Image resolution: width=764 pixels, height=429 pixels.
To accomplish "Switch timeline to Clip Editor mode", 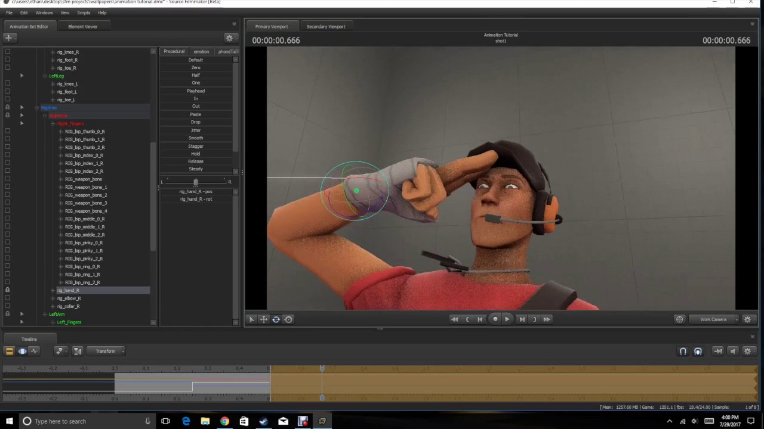I will pyautogui.click(x=10, y=351).
